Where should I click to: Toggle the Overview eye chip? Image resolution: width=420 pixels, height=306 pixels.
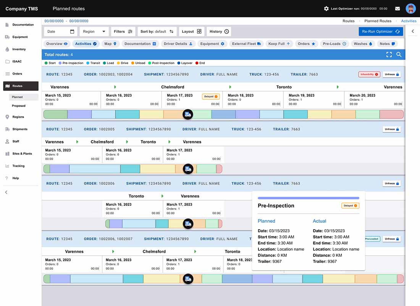[x=57, y=44]
